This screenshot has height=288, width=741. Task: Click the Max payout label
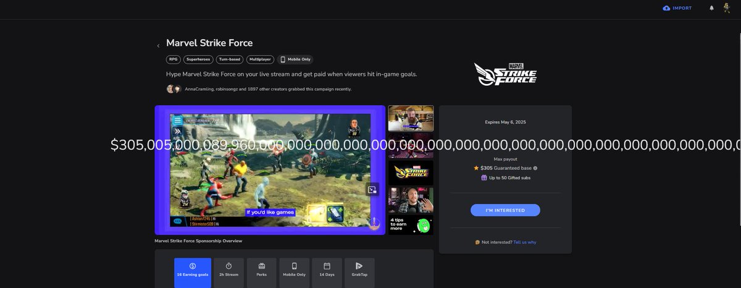505,159
